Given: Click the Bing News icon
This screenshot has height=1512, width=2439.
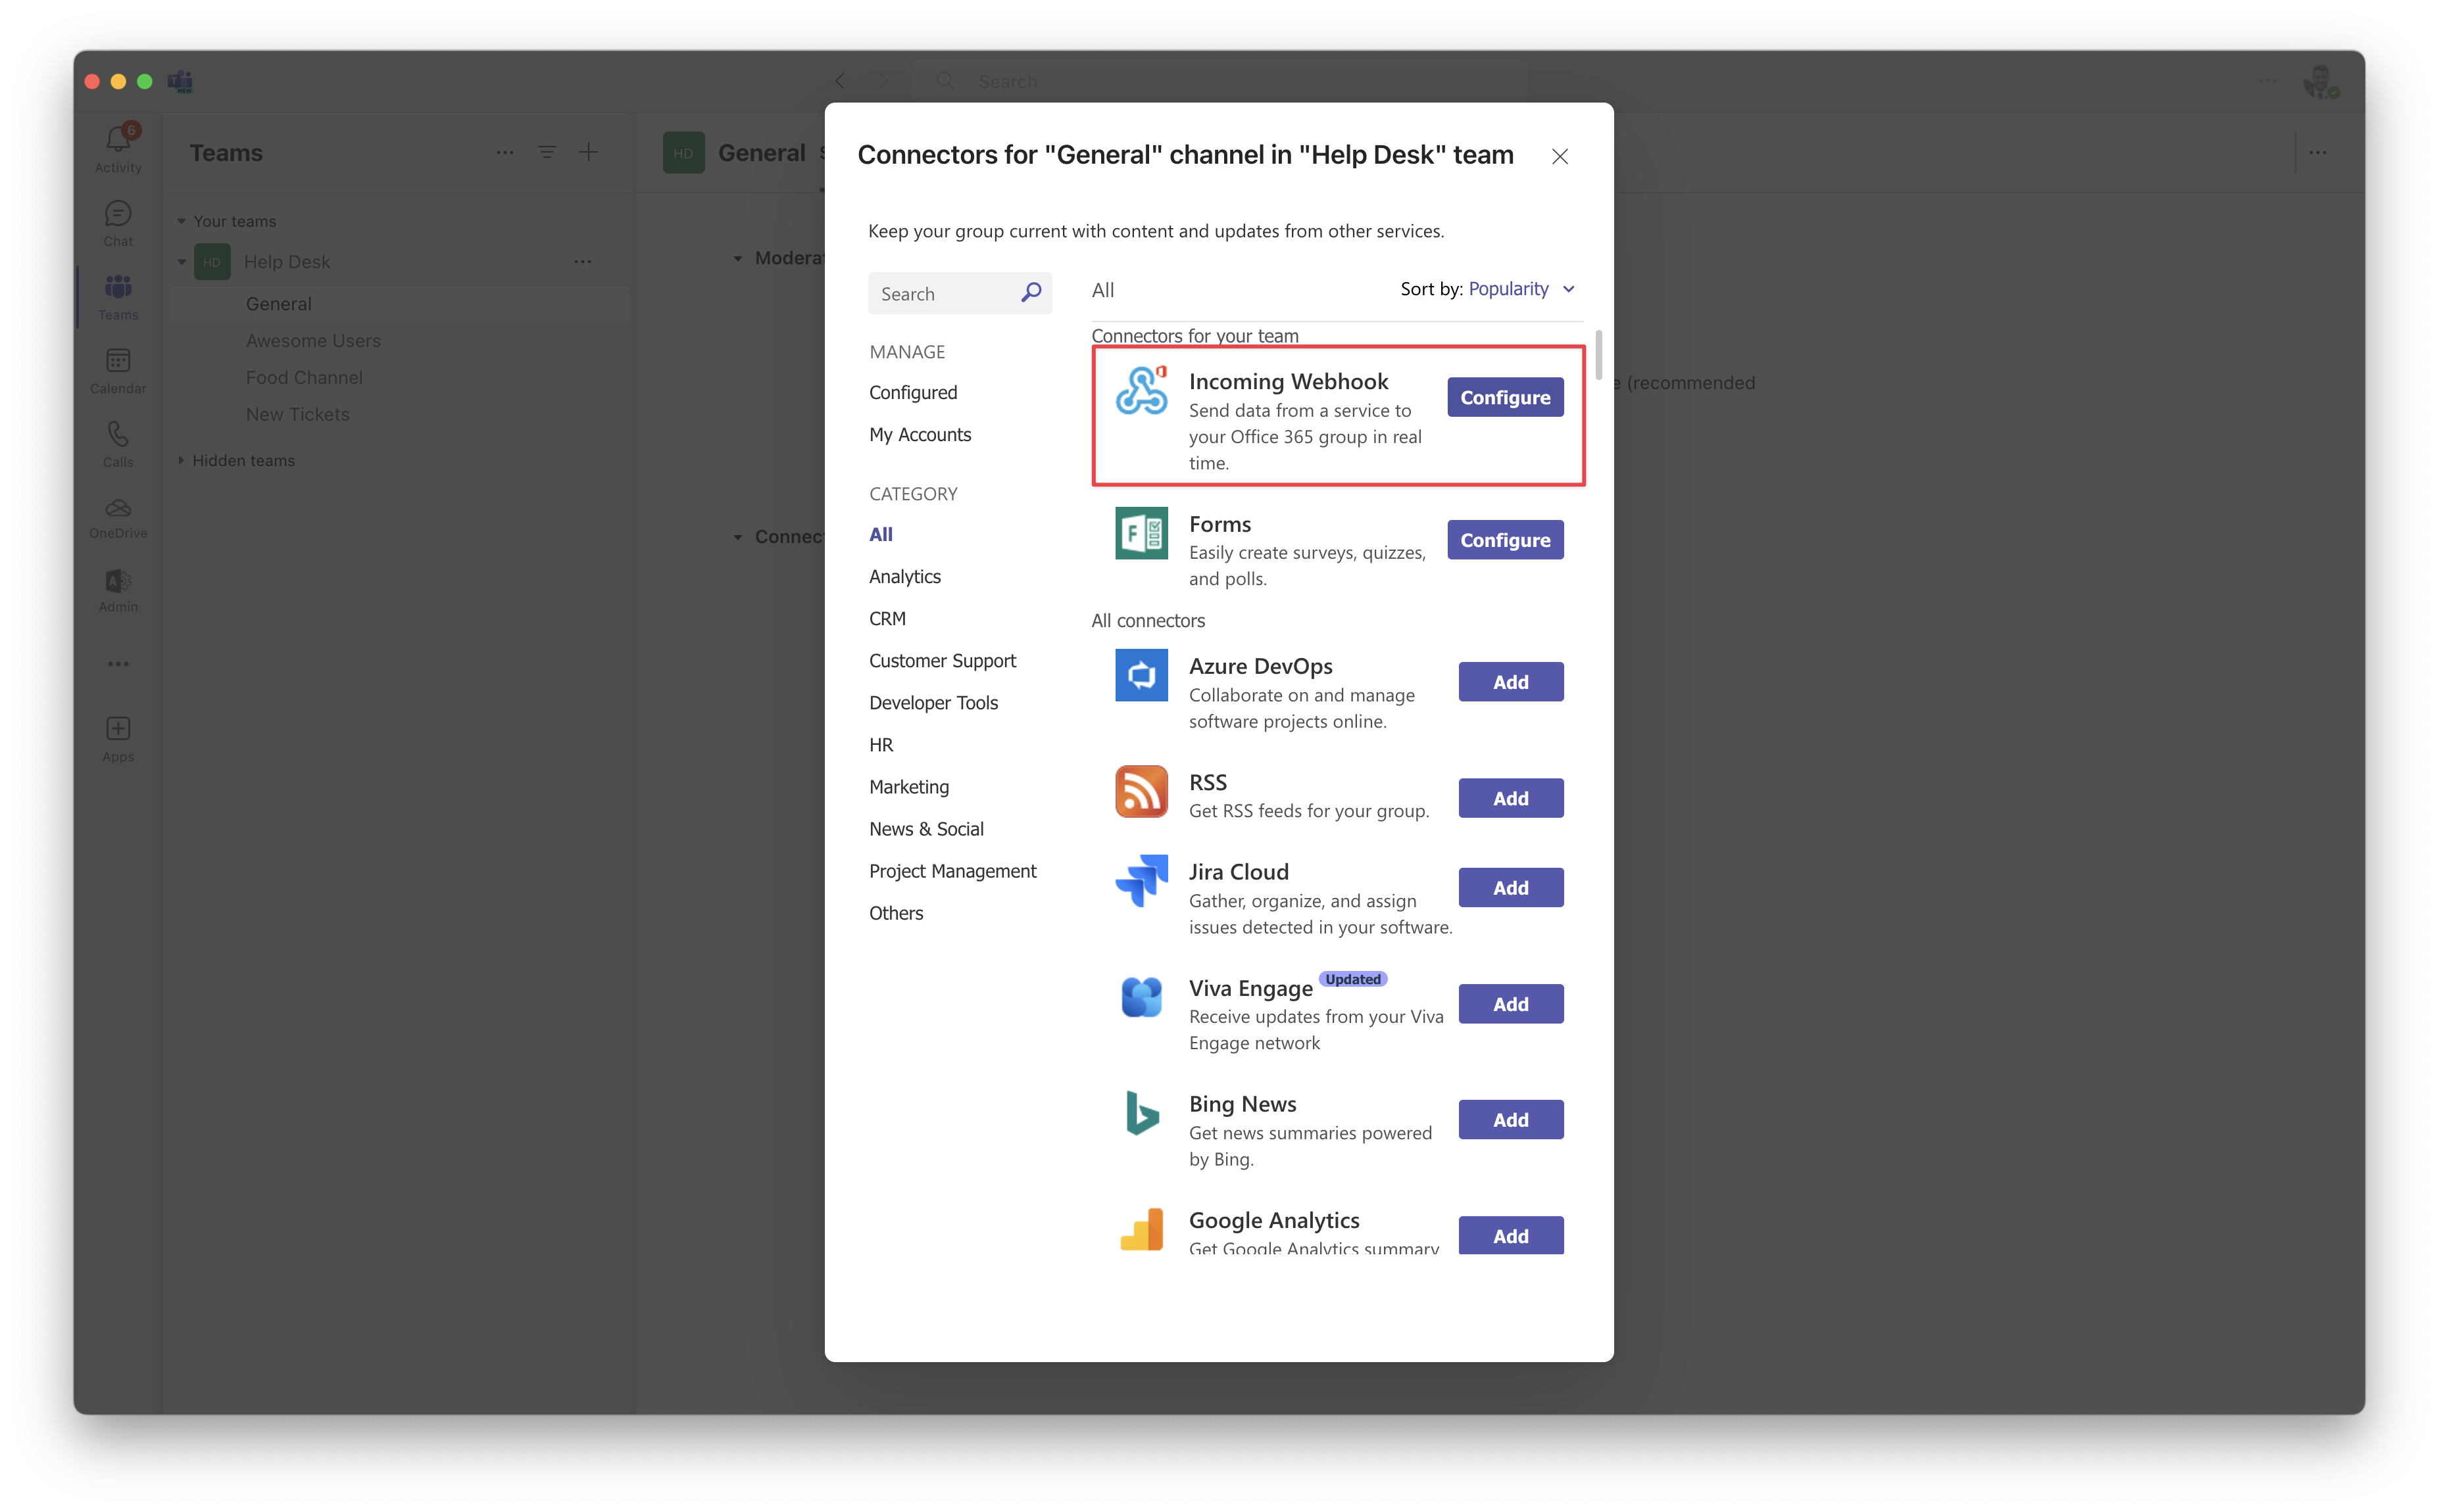Looking at the screenshot, I should [1141, 1112].
